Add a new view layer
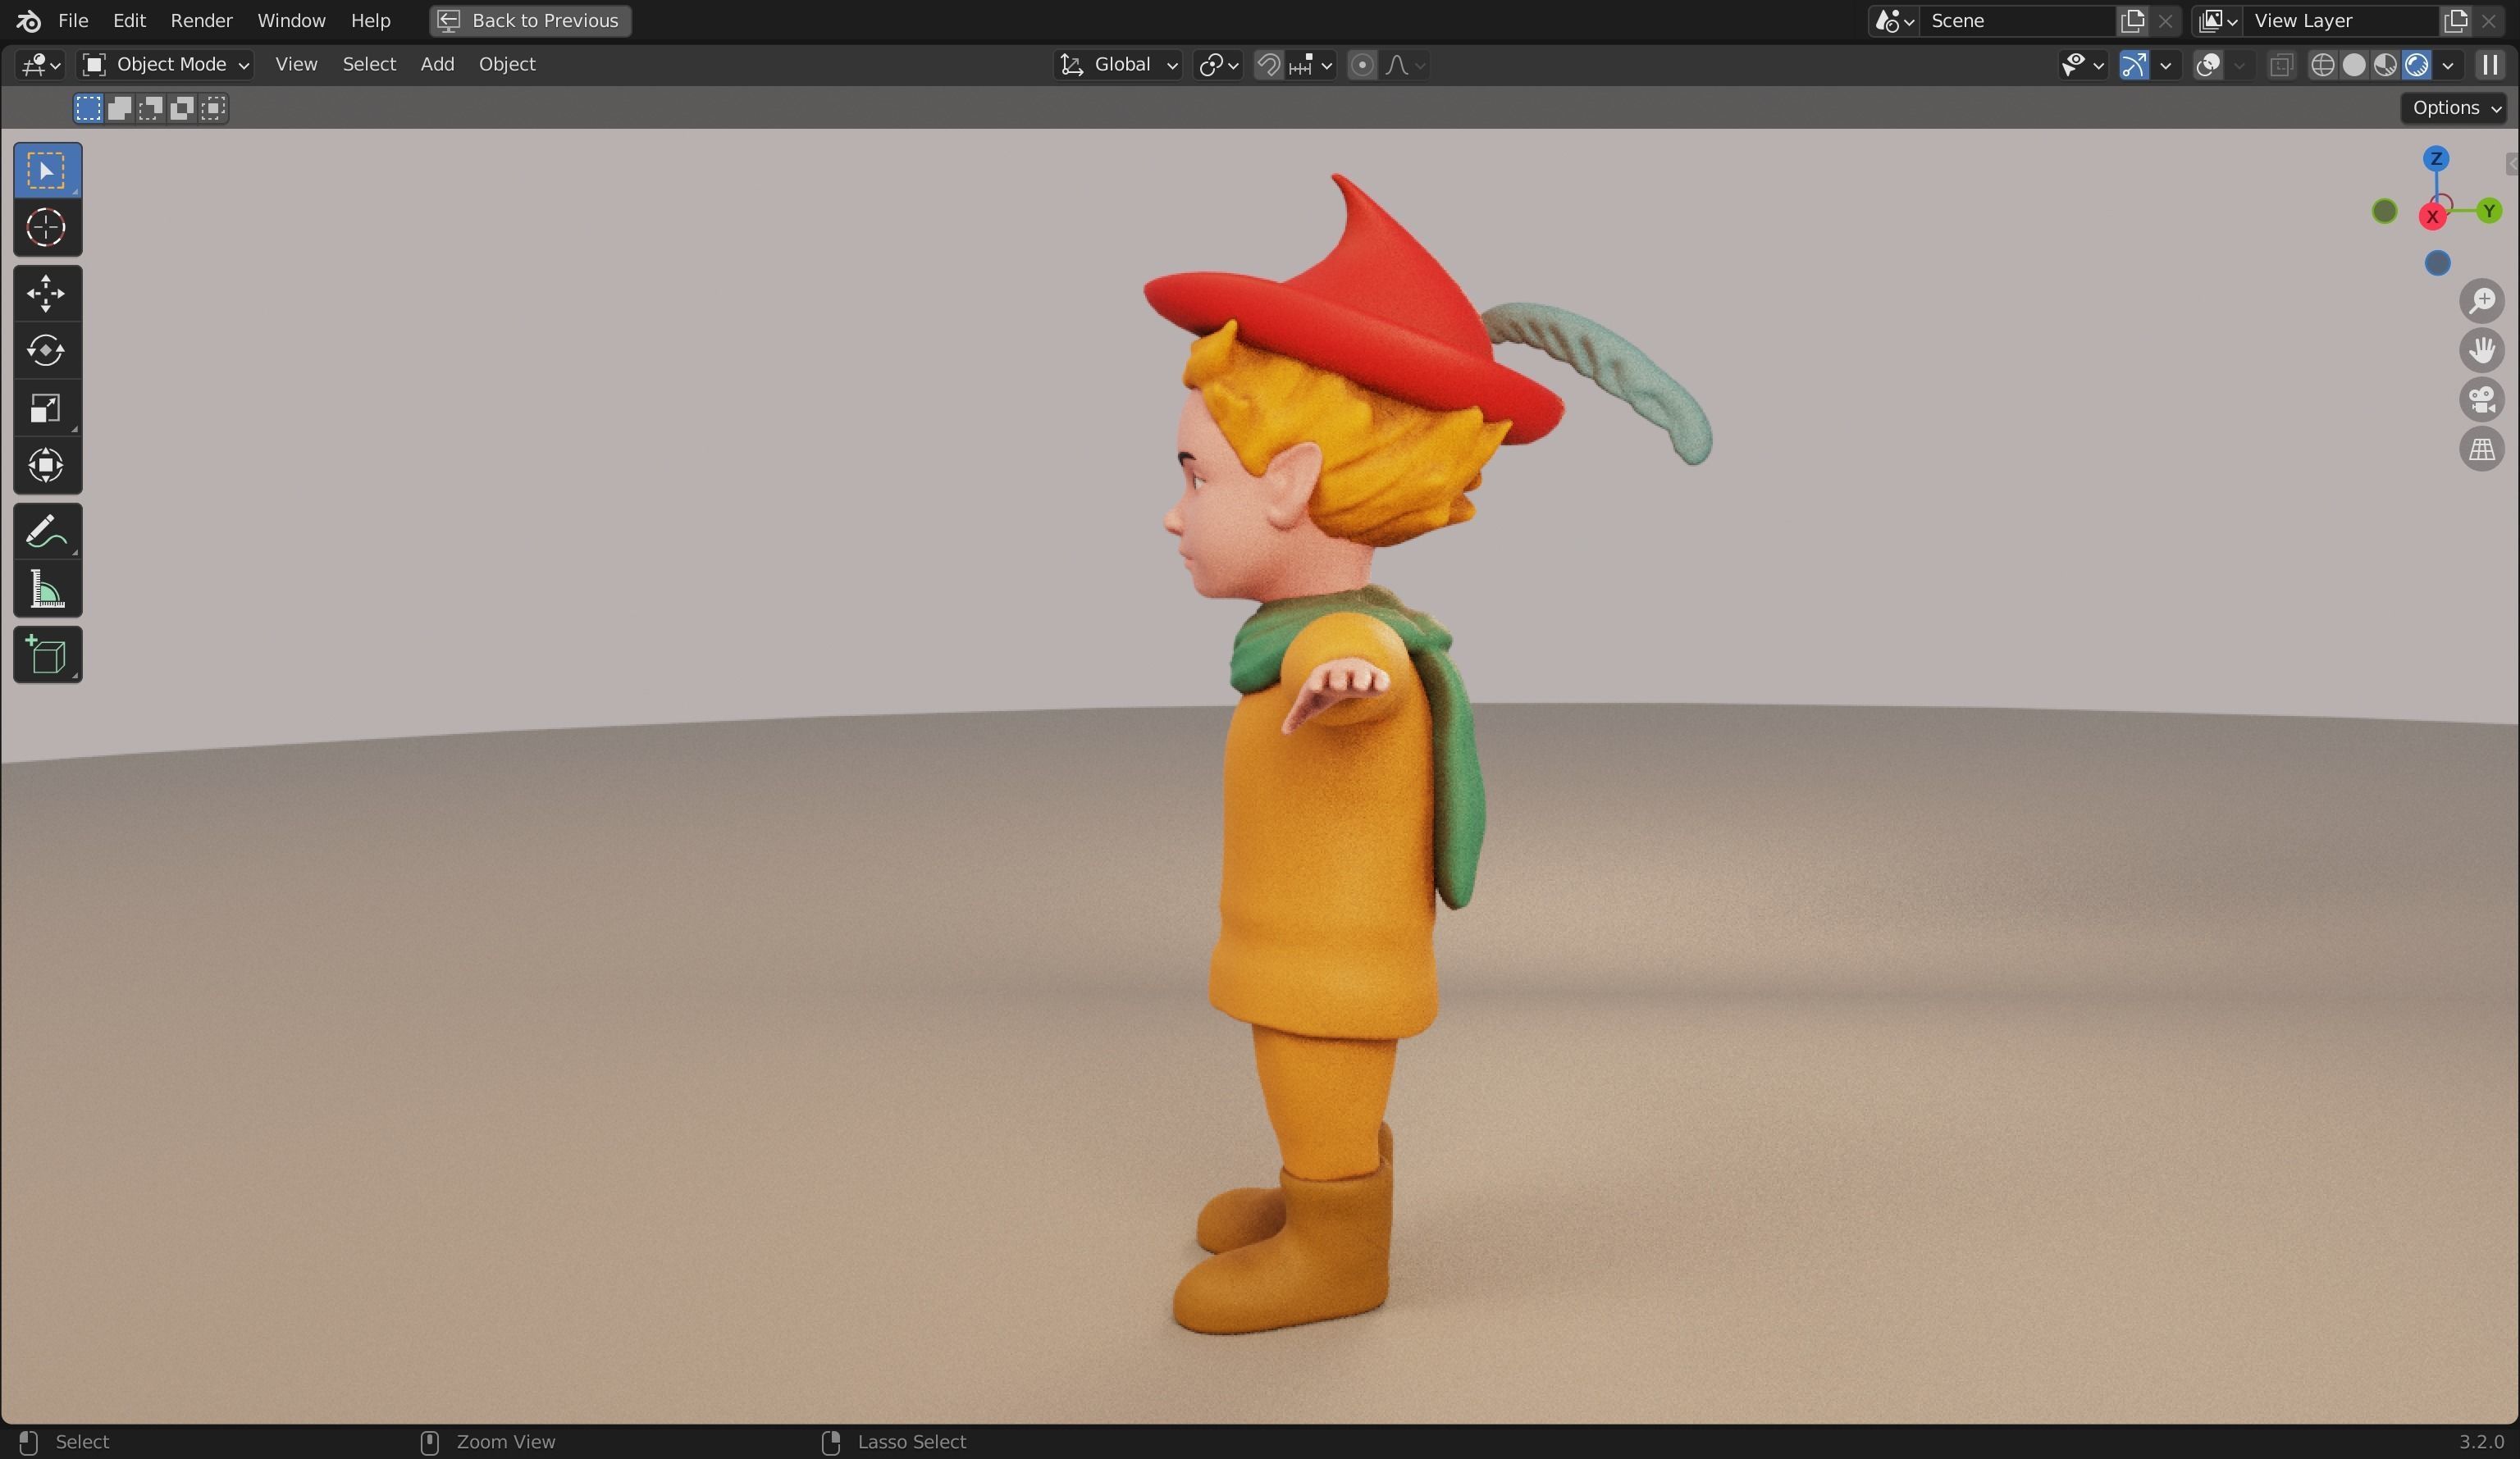 click(x=2455, y=21)
